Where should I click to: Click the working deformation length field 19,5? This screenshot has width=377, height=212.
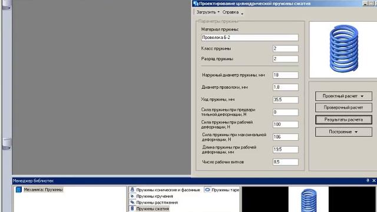pyautogui.click(x=285, y=150)
